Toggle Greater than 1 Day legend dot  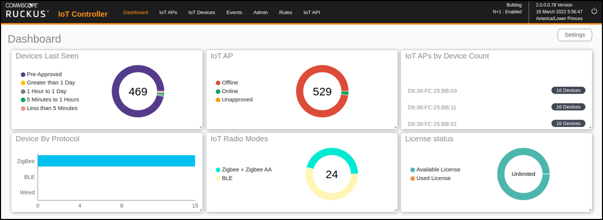coord(23,83)
